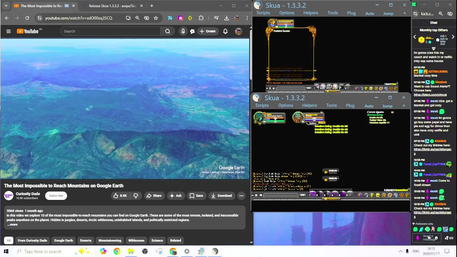Image resolution: width=457 pixels, height=257 pixels.
Task: Open Kick window site settings icon
Action: [415, 14]
